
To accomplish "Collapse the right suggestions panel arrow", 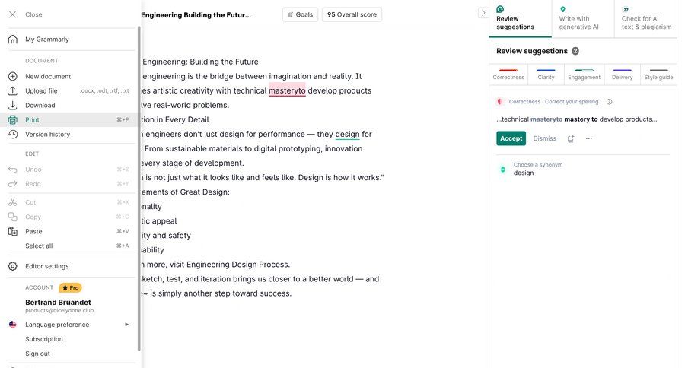I will pyautogui.click(x=483, y=13).
